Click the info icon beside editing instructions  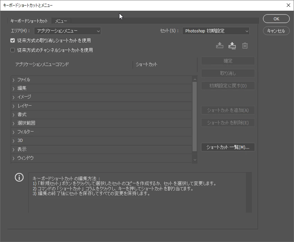[x=19, y=177]
